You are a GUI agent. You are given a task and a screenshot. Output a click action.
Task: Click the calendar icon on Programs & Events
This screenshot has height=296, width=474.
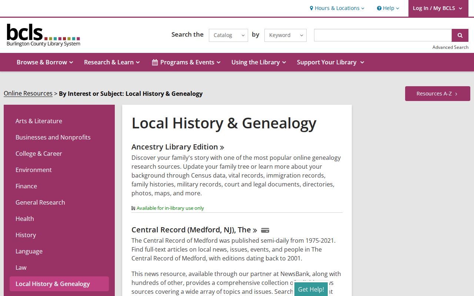point(155,62)
